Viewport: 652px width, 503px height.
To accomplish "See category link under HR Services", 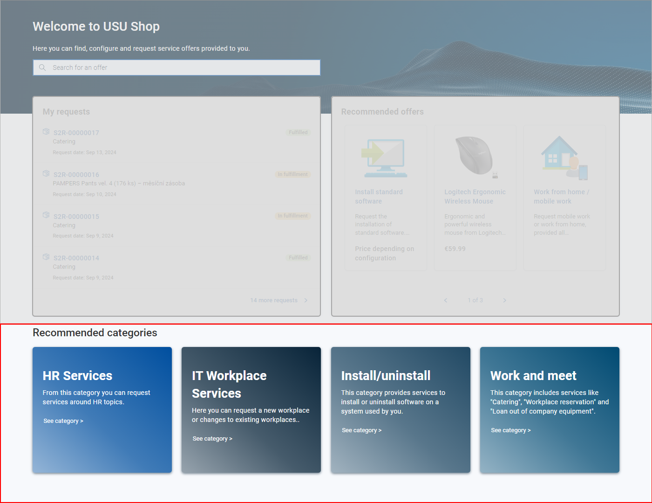I will [63, 421].
